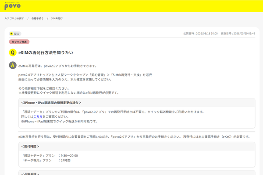Screen dimensions: 263x175
Task: Click the 「データ専用」プラン 24時間 line
Action: [46, 160]
